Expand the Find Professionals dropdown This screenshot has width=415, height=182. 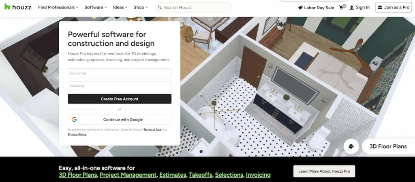(59, 7)
